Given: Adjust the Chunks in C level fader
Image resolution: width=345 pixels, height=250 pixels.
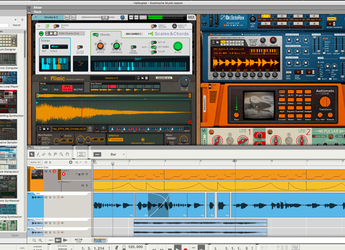Looking at the screenshot, I should tap(105, 17).
